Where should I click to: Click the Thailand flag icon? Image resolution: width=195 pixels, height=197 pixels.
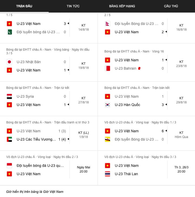107,174
